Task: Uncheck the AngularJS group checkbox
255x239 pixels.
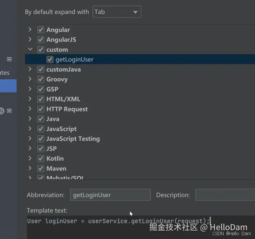Action: (41, 40)
